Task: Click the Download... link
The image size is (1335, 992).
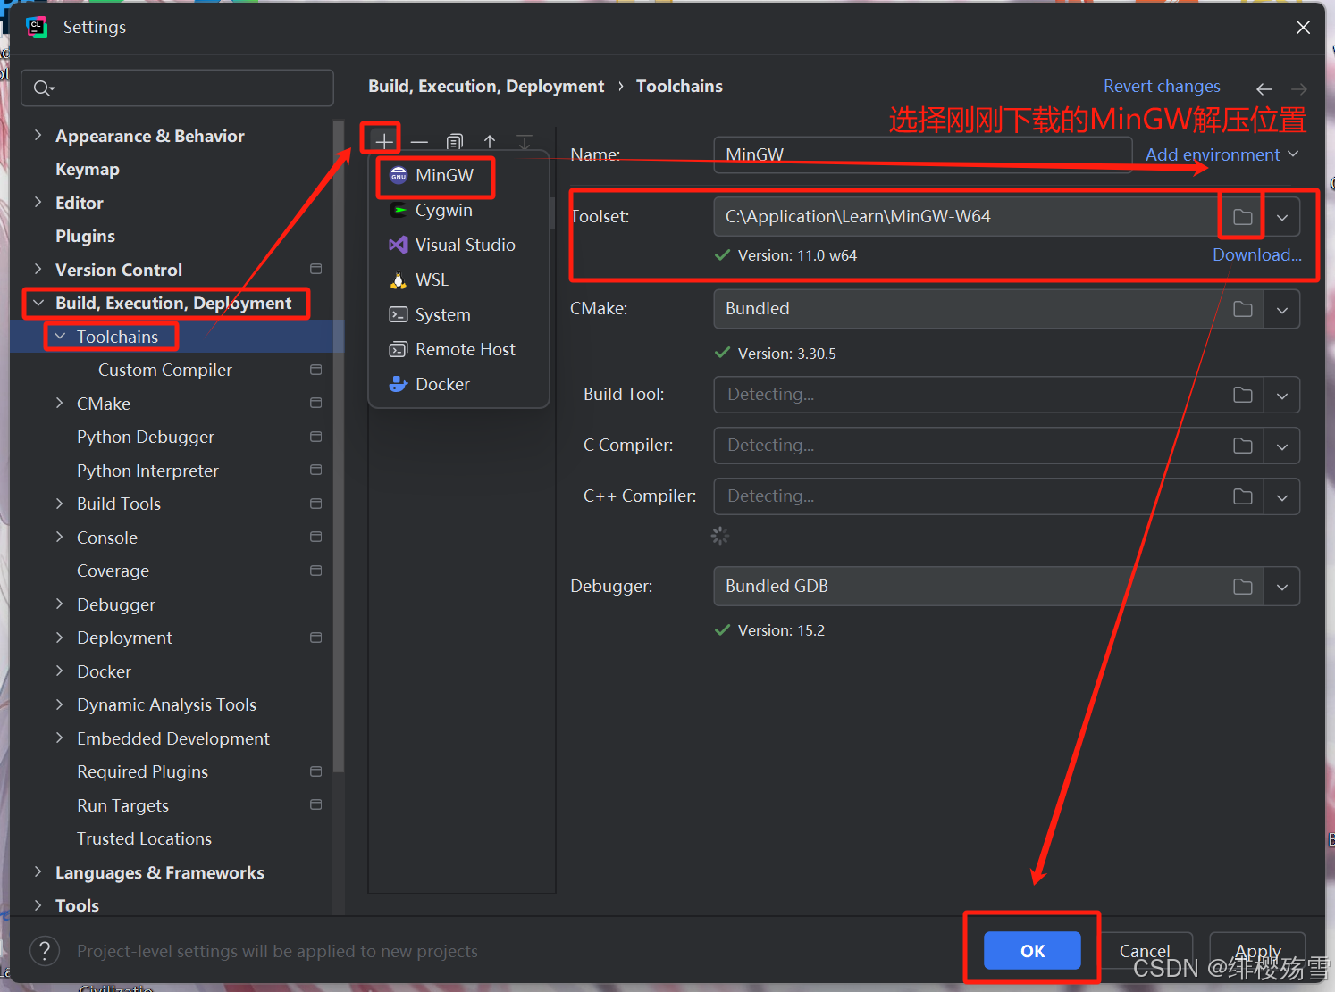Action: tap(1256, 254)
